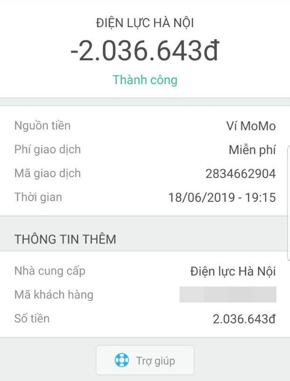This screenshot has width=290, height=381.
Task: Click the large -2.036.643đ amount
Action: tap(145, 52)
